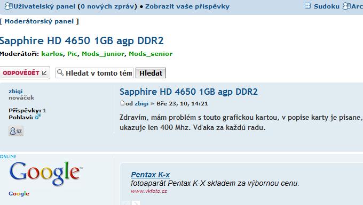The image size is (363, 205).
Task: Click the magnifier icon in the search field
Action: tap(60, 73)
